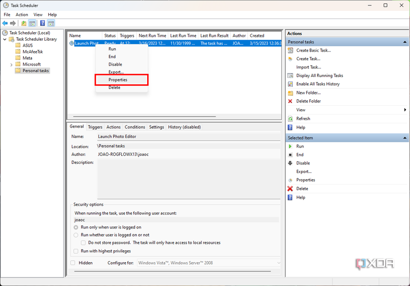410x286 pixels.
Task: Click the Up One Level folder icon
Action: pyautogui.click(x=24, y=23)
